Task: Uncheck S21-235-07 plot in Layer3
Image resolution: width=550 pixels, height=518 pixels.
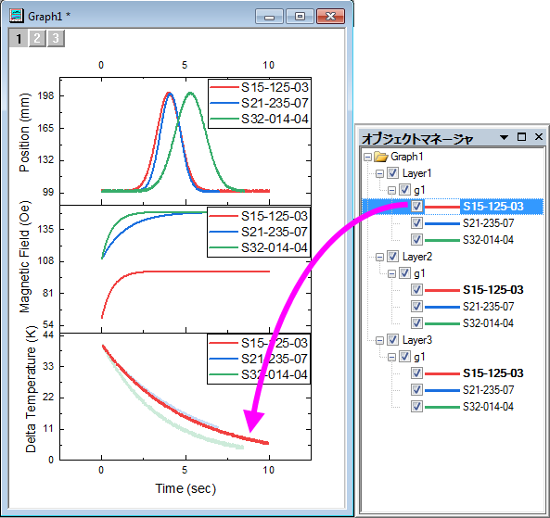Action: 416,390
